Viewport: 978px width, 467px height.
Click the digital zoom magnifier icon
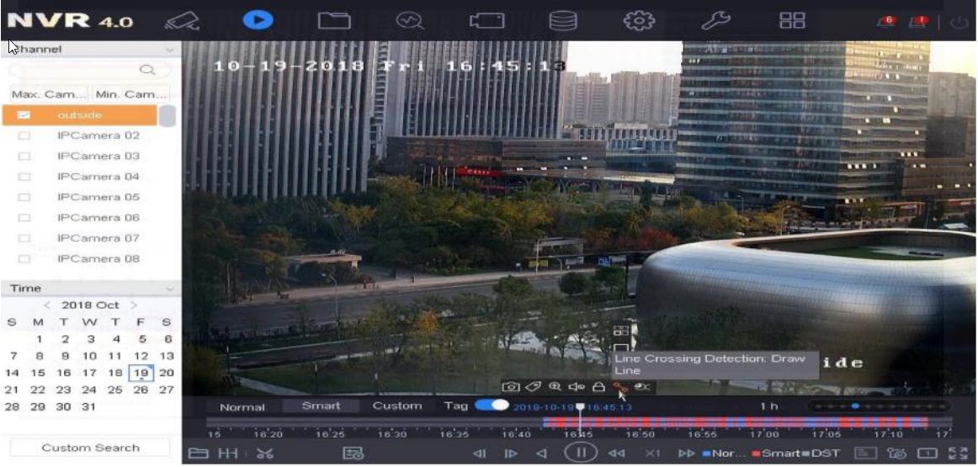[555, 386]
